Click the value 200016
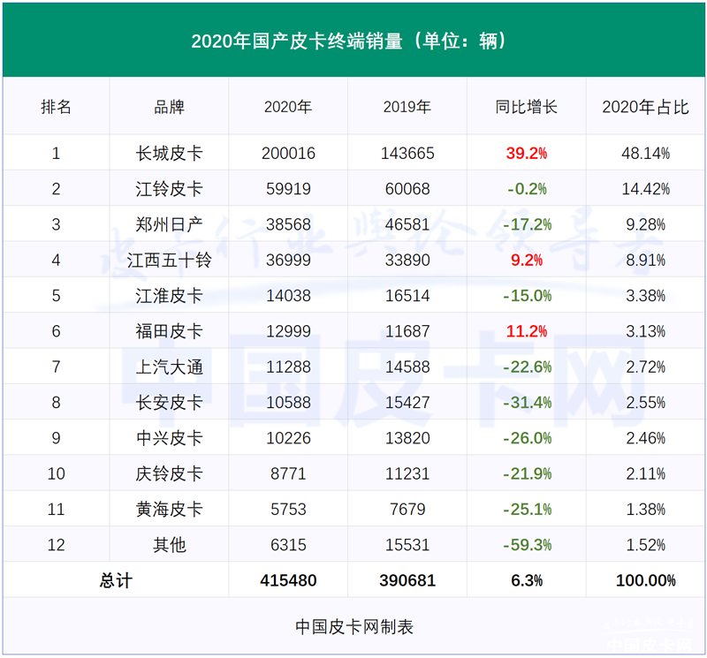 coord(288,153)
